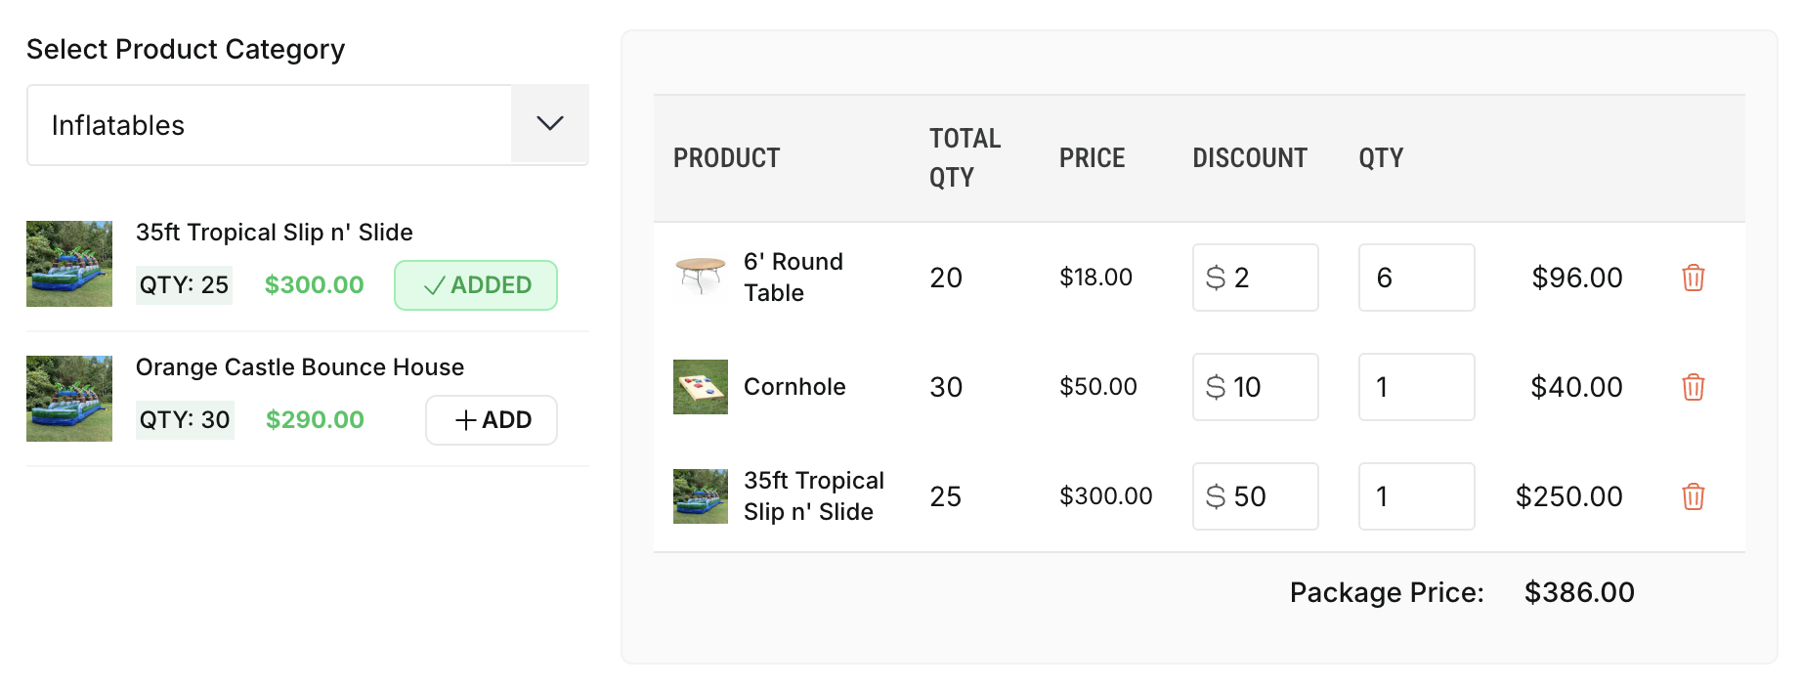This screenshot has height=686, width=1802.
Task: Click Slip n' Slide thumbnail in package table
Action: [700, 496]
